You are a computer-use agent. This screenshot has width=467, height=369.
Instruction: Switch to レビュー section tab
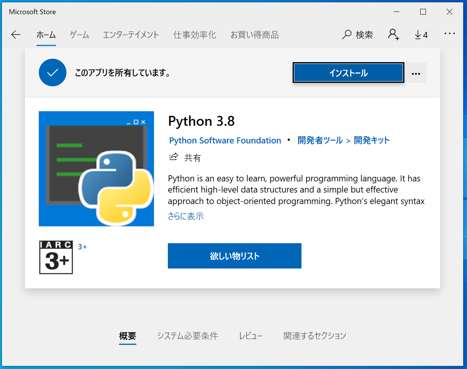pyautogui.click(x=251, y=336)
